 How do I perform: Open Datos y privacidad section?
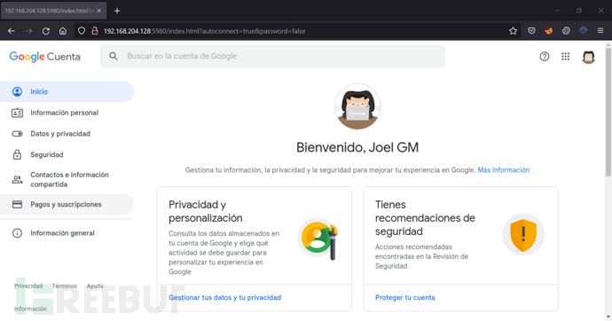67,134
